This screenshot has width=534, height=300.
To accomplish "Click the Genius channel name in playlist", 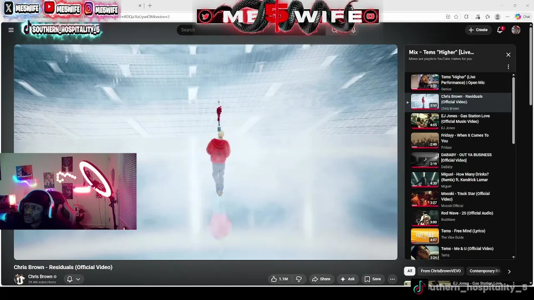I will point(446,89).
